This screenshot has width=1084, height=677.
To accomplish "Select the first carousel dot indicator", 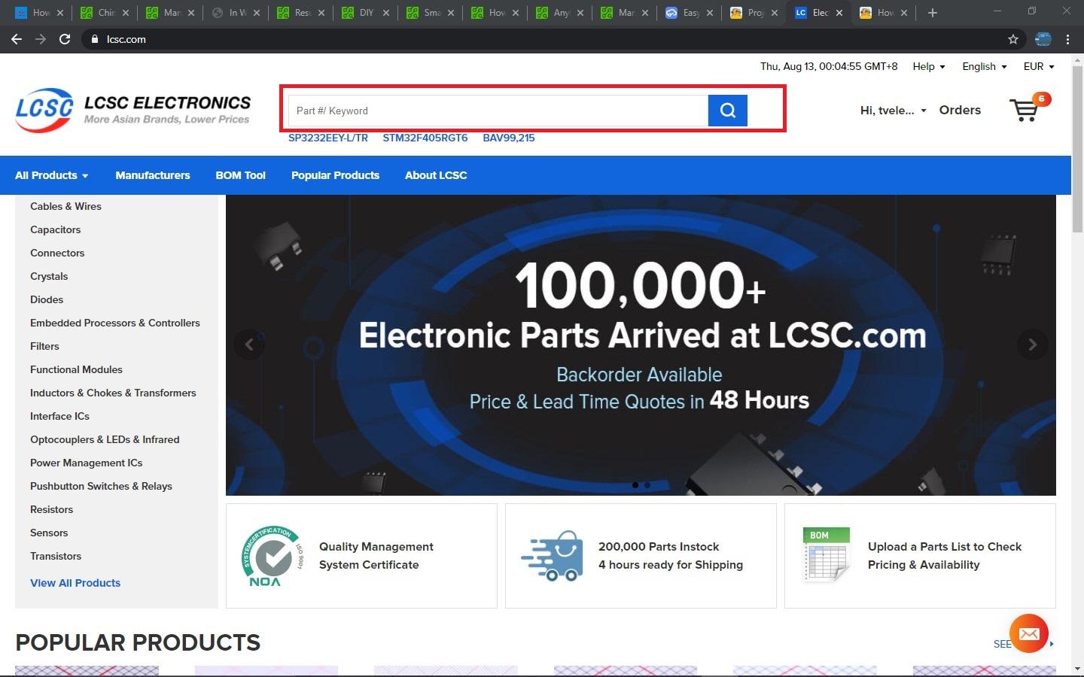I will click(x=635, y=485).
